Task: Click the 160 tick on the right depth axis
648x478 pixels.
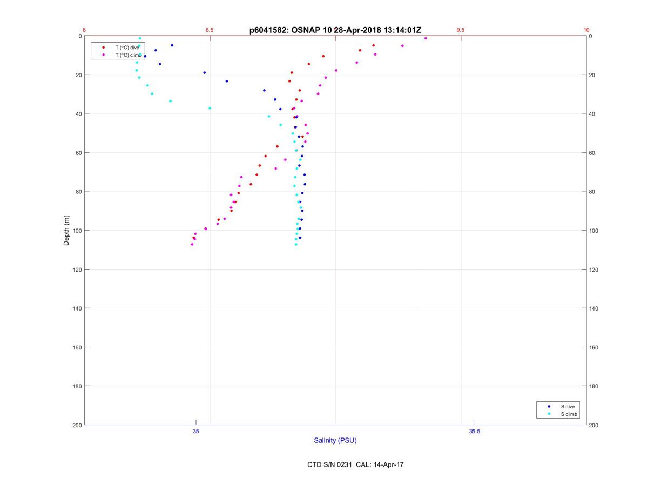Action: 594,347
